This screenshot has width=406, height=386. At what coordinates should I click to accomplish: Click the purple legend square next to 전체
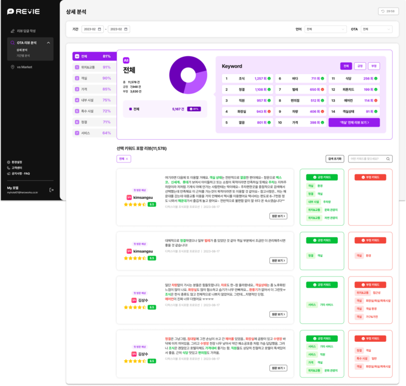pyautogui.click(x=131, y=109)
